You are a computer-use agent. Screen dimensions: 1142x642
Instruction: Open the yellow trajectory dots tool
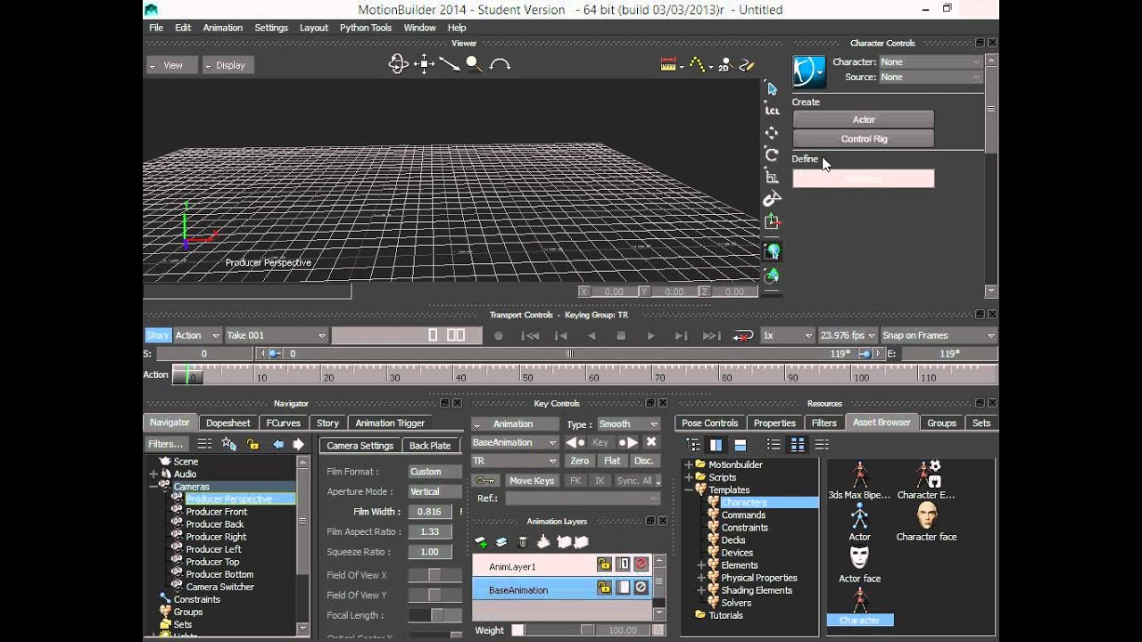pyautogui.click(x=696, y=64)
